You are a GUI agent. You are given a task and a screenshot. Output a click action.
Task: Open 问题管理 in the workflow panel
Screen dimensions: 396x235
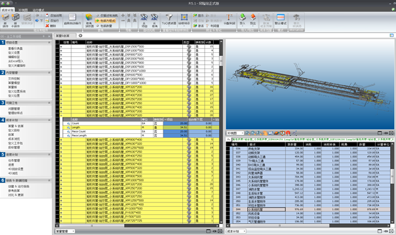(x=14, y=109)
